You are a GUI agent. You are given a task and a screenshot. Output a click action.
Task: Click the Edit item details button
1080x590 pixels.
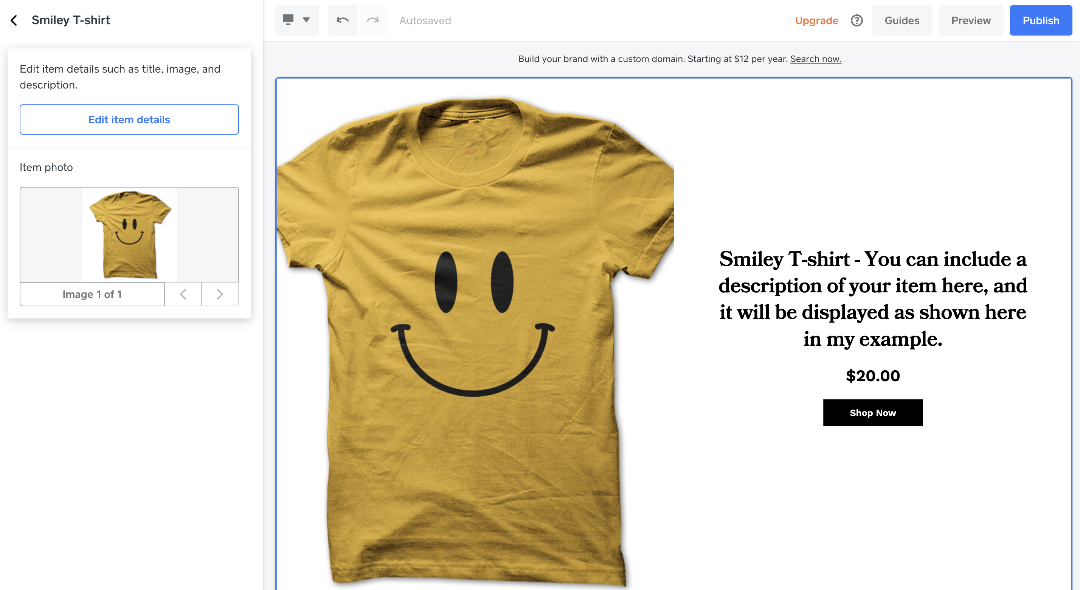point(129,120)
